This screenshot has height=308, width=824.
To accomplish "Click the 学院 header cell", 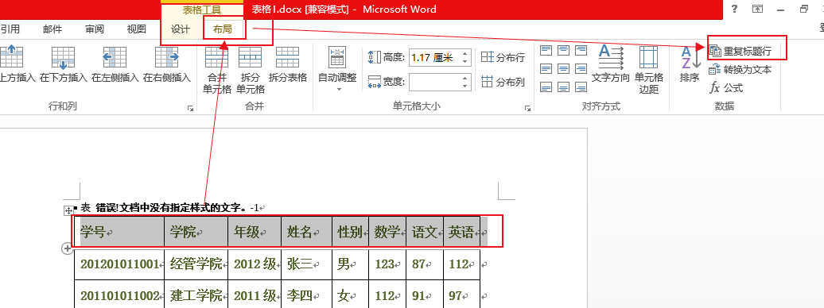I will point(196,231).
